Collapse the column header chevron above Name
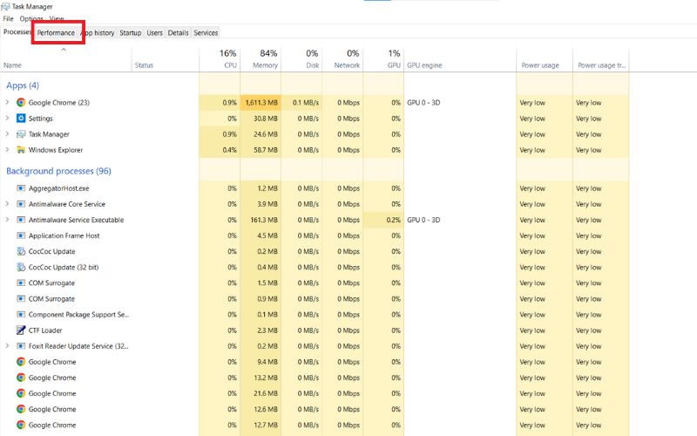The height and width of the screenshot is (436, 697). tap(64, 50)
